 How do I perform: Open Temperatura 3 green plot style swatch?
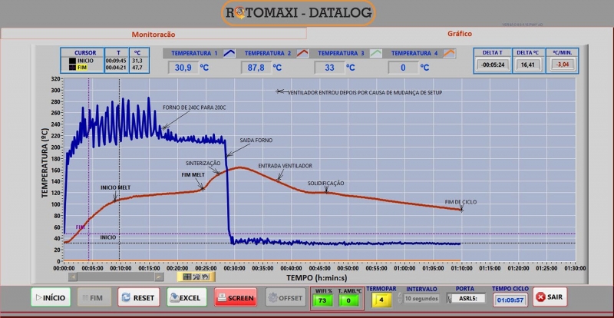376,53
